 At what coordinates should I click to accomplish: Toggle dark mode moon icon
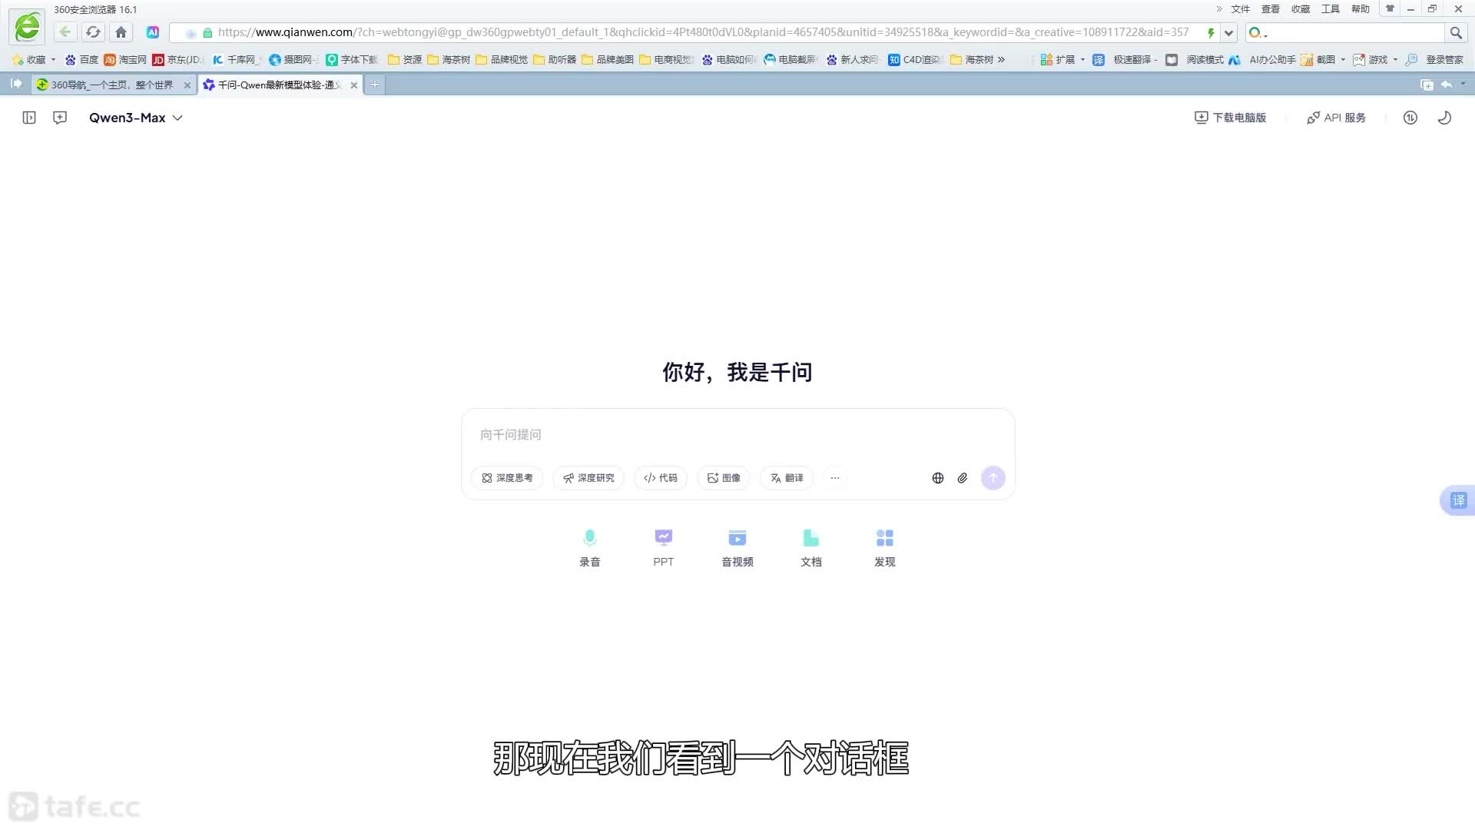point(1444,118)
